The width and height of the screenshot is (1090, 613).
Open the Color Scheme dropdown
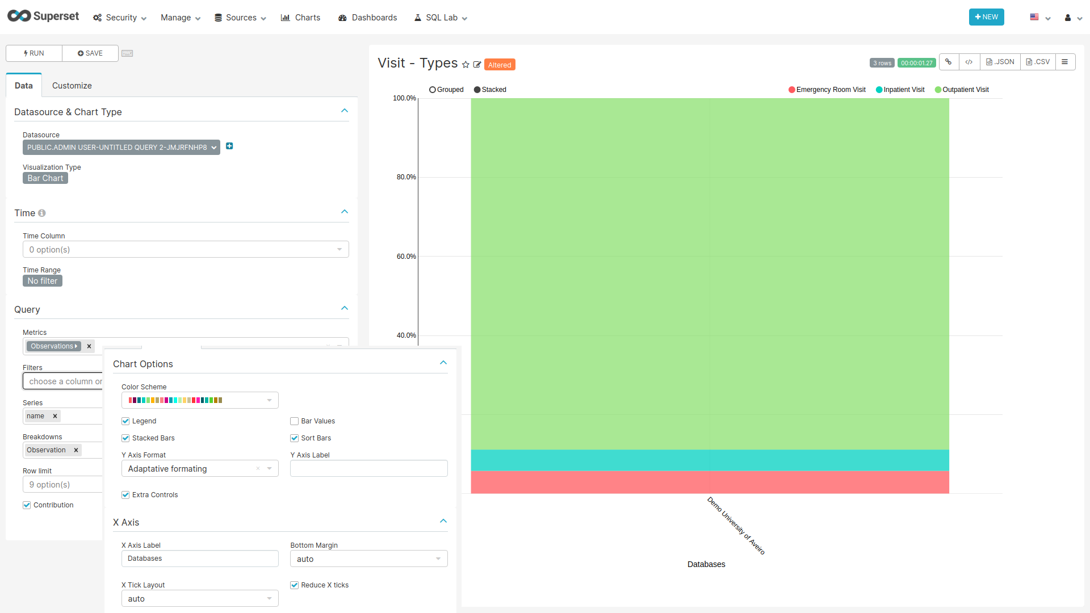pyautogui.click(x=200, y=401)
